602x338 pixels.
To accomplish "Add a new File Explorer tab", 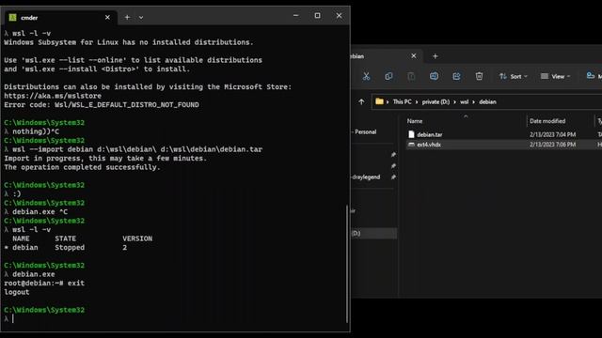I will click(x=435, y=56).
